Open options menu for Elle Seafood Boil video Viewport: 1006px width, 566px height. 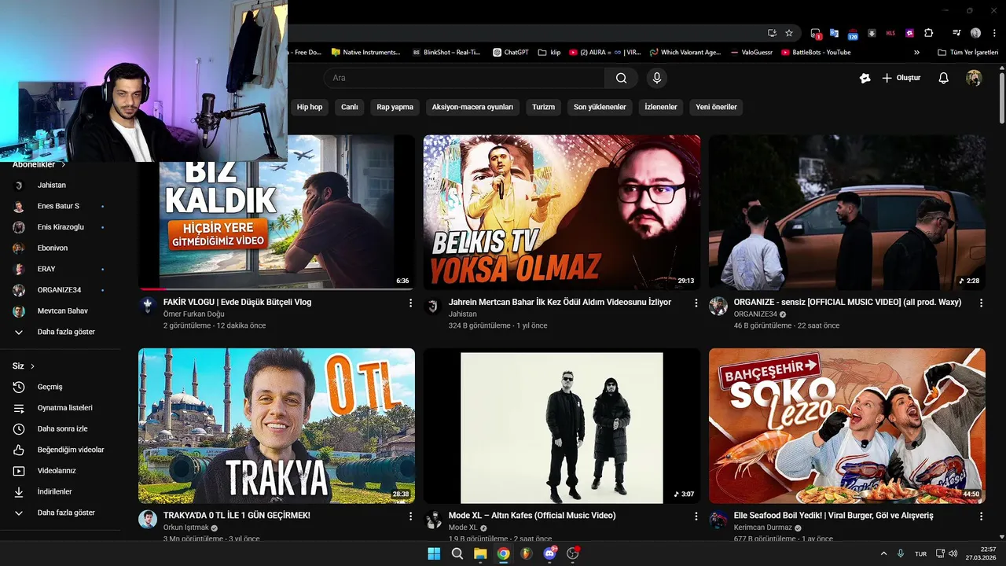coord(981,516)
